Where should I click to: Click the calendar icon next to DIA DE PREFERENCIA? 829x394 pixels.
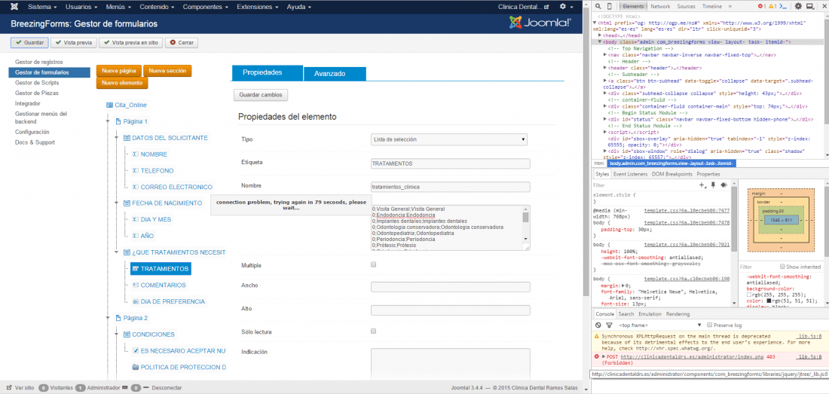[x=136, y=301]
